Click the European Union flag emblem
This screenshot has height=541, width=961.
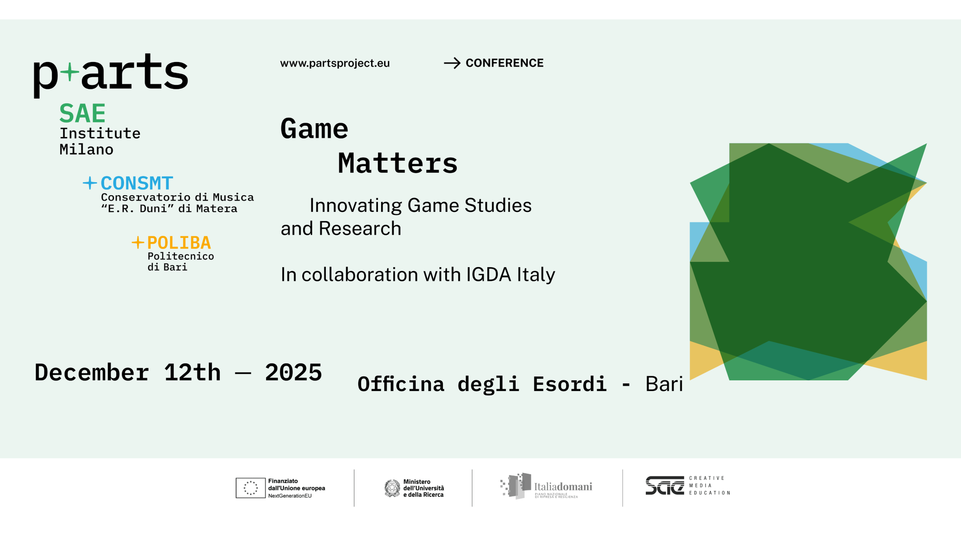coord(250,488)
